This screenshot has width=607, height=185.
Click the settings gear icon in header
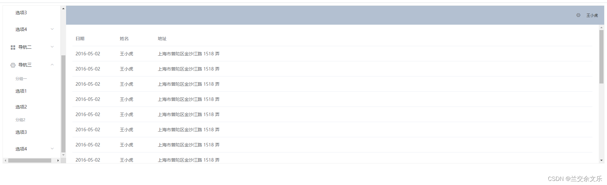click(x=578, y=15)
